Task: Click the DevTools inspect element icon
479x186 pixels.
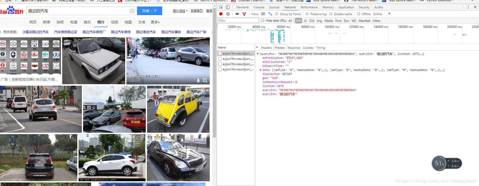Action: (221, 7)
